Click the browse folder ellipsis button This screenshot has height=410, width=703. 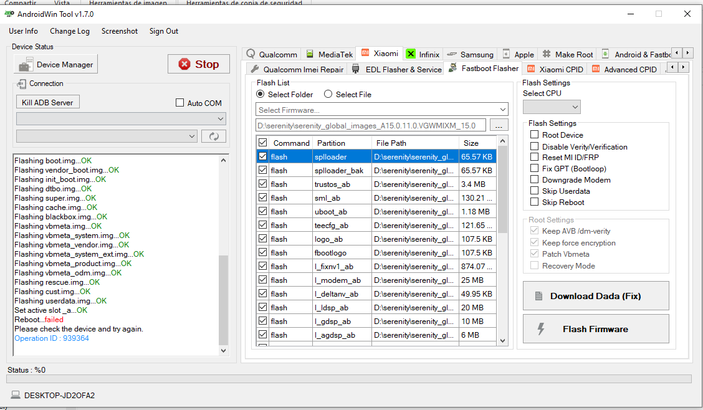point(499,125)
